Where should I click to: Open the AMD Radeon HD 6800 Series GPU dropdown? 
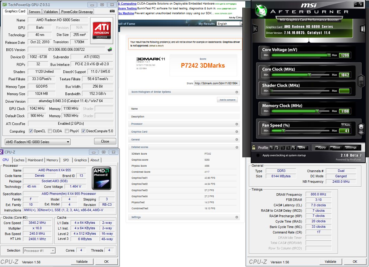point(38,142)
